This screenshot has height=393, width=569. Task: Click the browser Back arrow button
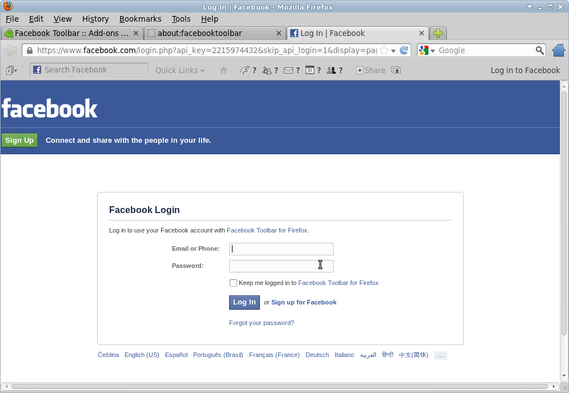click(10, 50)
